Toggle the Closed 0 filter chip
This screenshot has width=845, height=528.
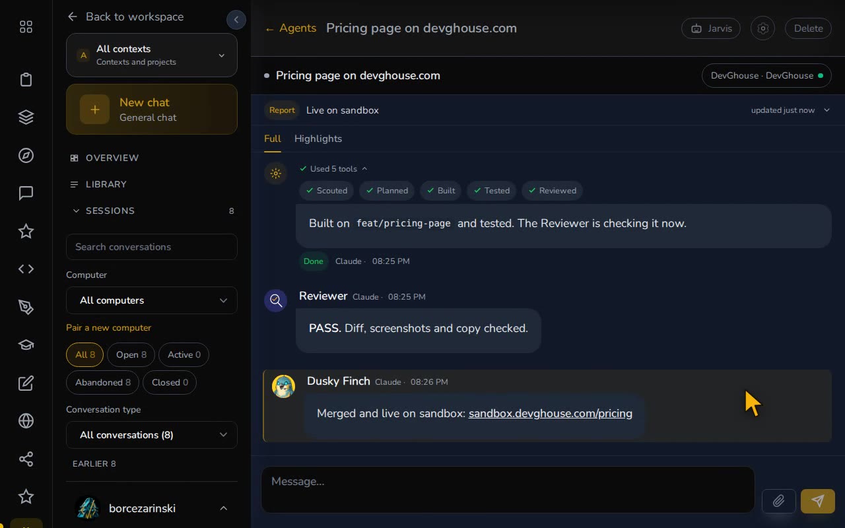(170, 382)
